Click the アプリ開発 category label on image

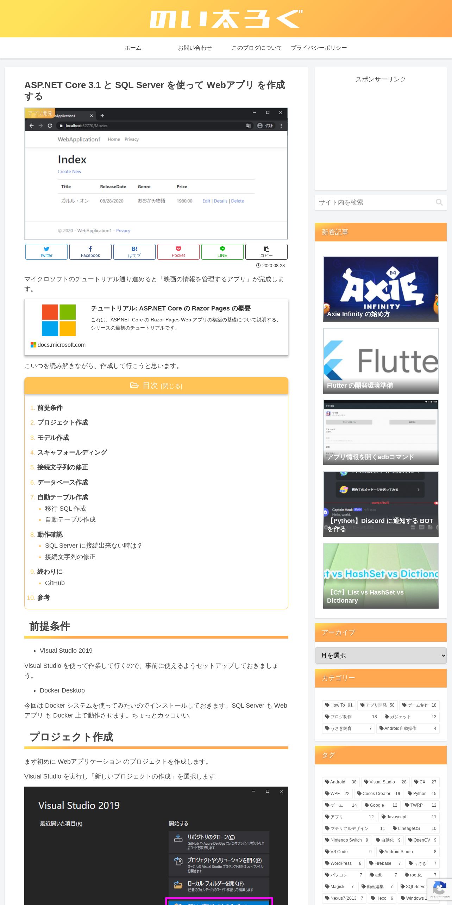(x=40, y=113)
